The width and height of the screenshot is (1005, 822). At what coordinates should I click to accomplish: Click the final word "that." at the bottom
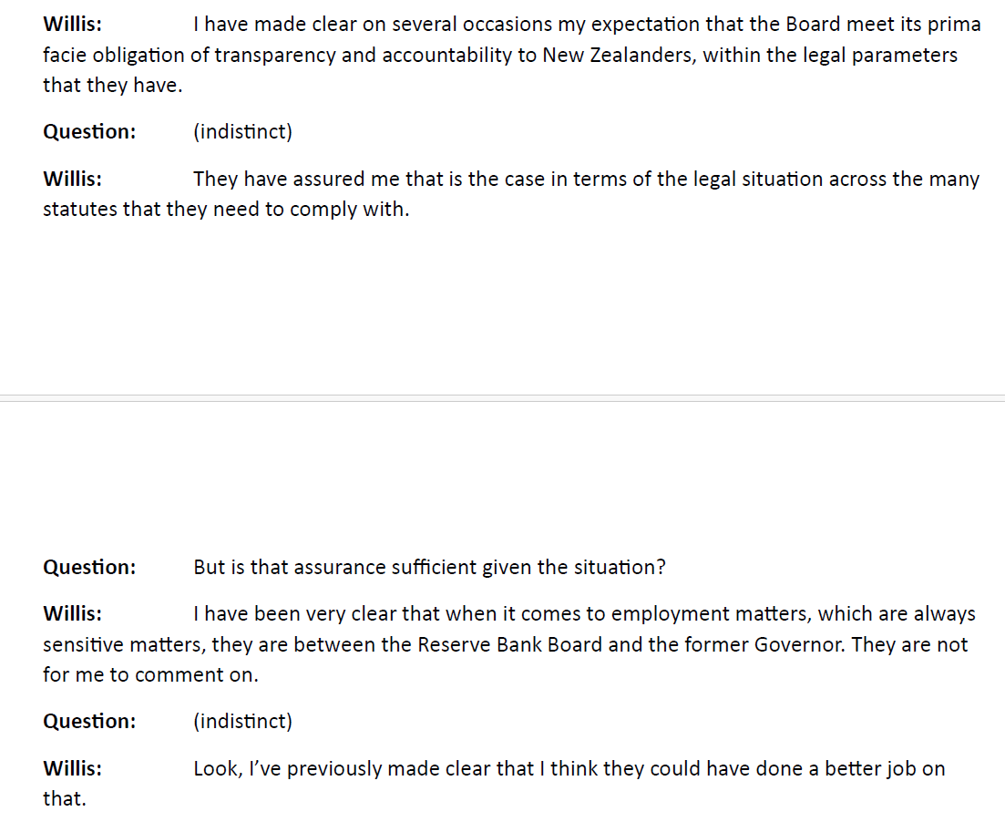pos(64,799)
